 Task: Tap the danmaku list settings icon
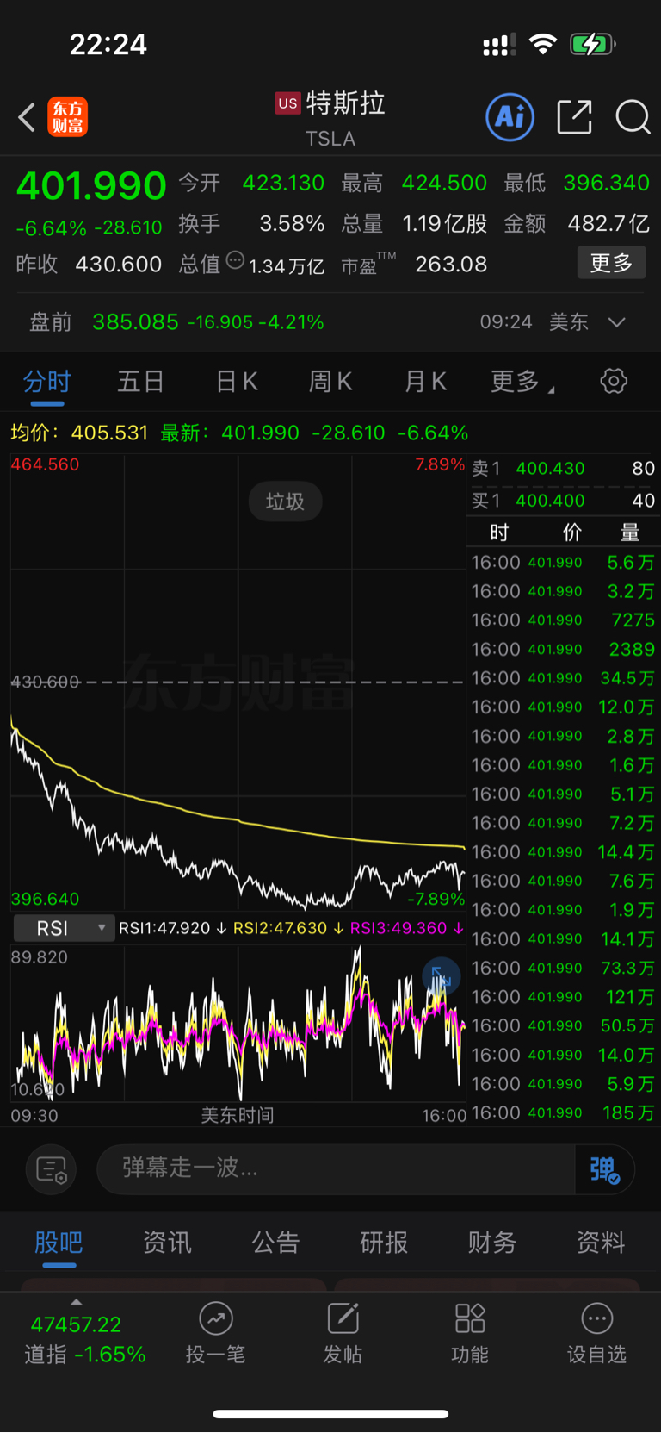(x=52, y=1169)
